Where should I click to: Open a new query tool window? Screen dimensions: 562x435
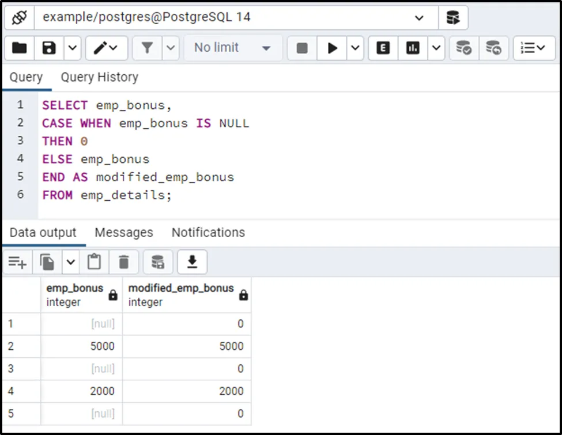point(453,17)
